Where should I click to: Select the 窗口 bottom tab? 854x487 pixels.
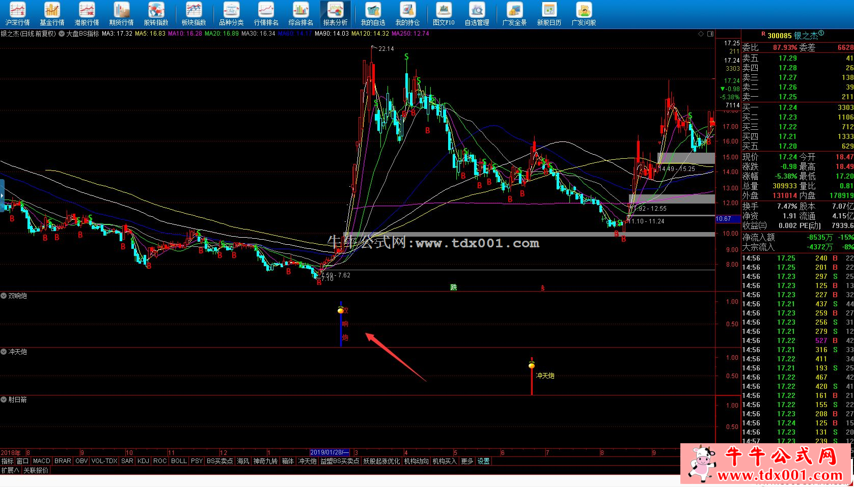point(23,461)
